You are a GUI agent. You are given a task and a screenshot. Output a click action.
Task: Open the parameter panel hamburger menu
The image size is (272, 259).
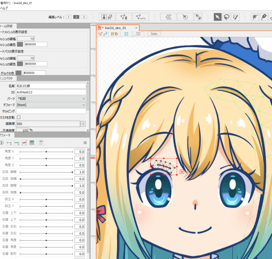point(85,142)
